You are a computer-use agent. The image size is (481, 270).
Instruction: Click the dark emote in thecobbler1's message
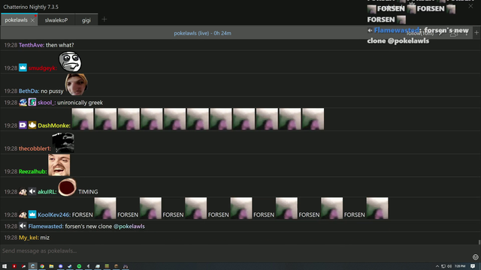click(x=63, y=142)
